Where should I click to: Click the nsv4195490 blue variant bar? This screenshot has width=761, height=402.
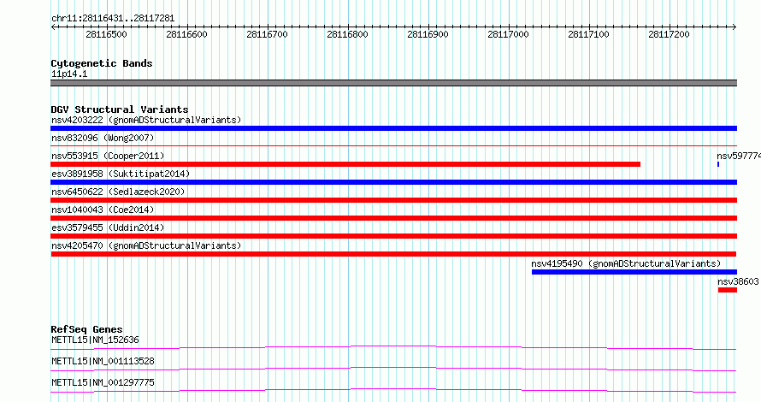click(x=634, y=272)
